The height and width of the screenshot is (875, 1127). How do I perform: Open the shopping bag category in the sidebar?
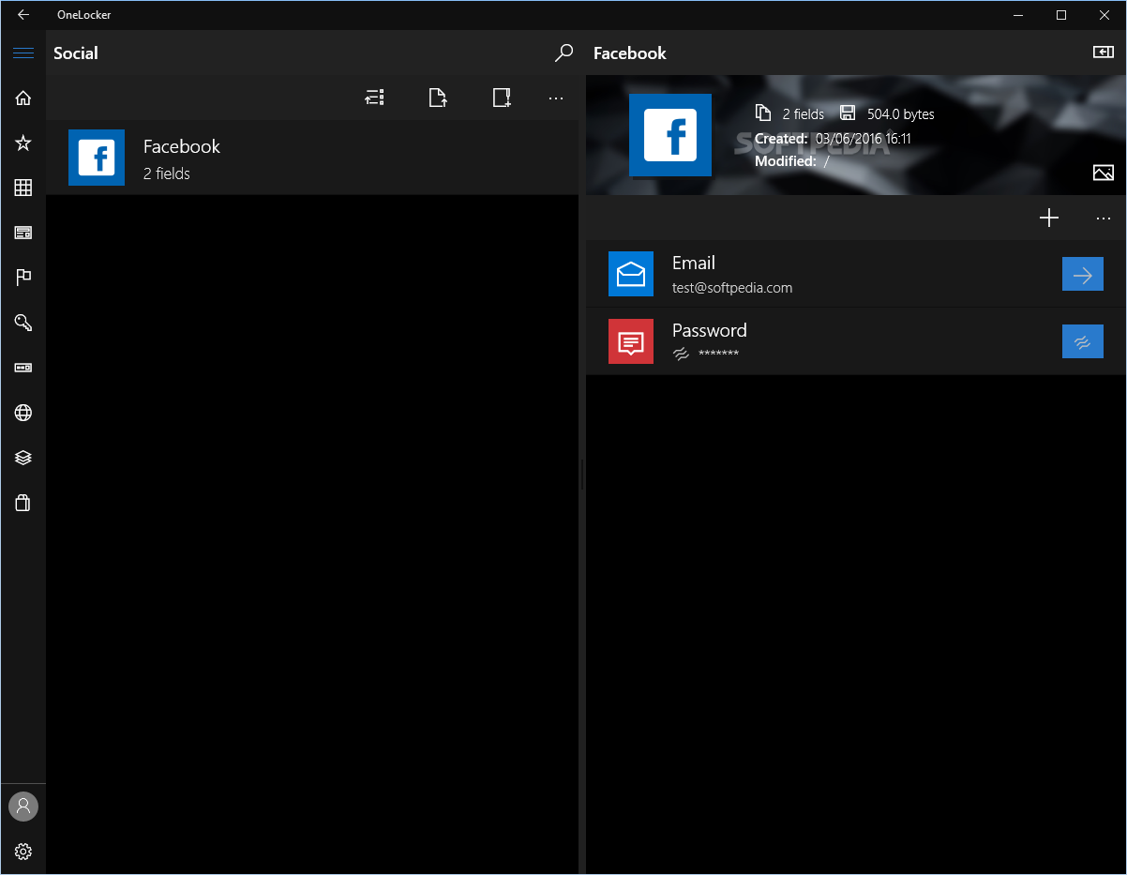[x=23, y=503]
